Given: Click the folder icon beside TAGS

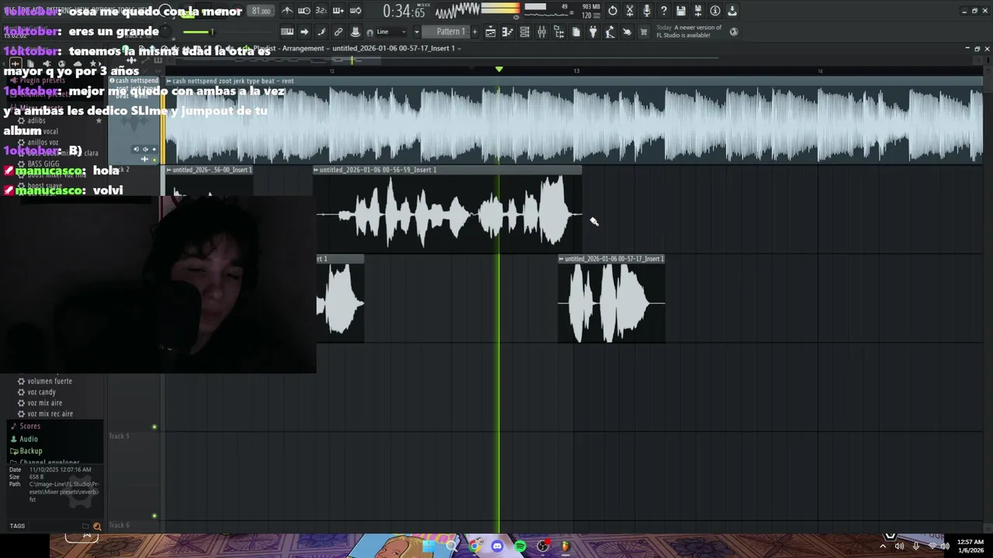Looking at the screenshot, I should [x=85, y=526].
